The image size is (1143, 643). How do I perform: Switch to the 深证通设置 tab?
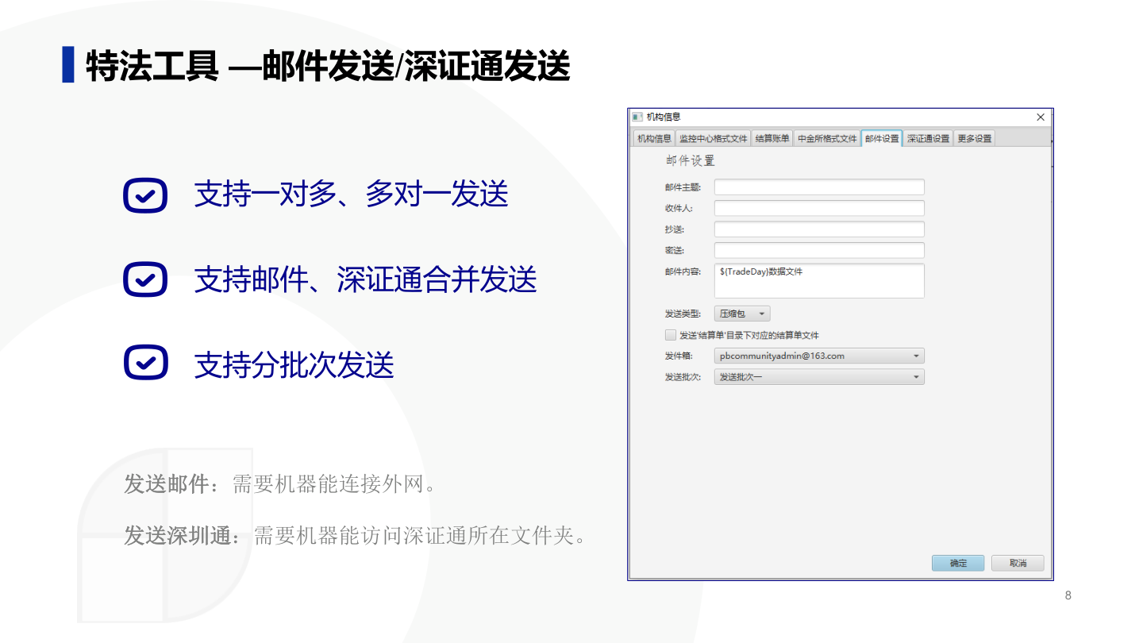928,139
